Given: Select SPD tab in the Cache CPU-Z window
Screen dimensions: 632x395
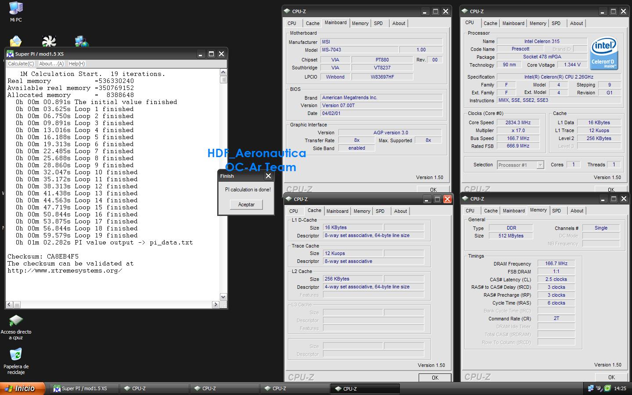Looking at the screenshot, I should coord(380,211).
